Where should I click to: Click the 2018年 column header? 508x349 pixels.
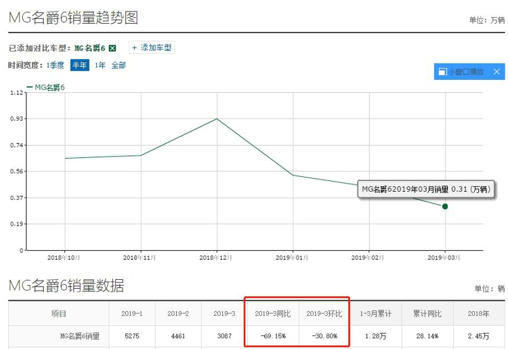(x=480, y=314)
